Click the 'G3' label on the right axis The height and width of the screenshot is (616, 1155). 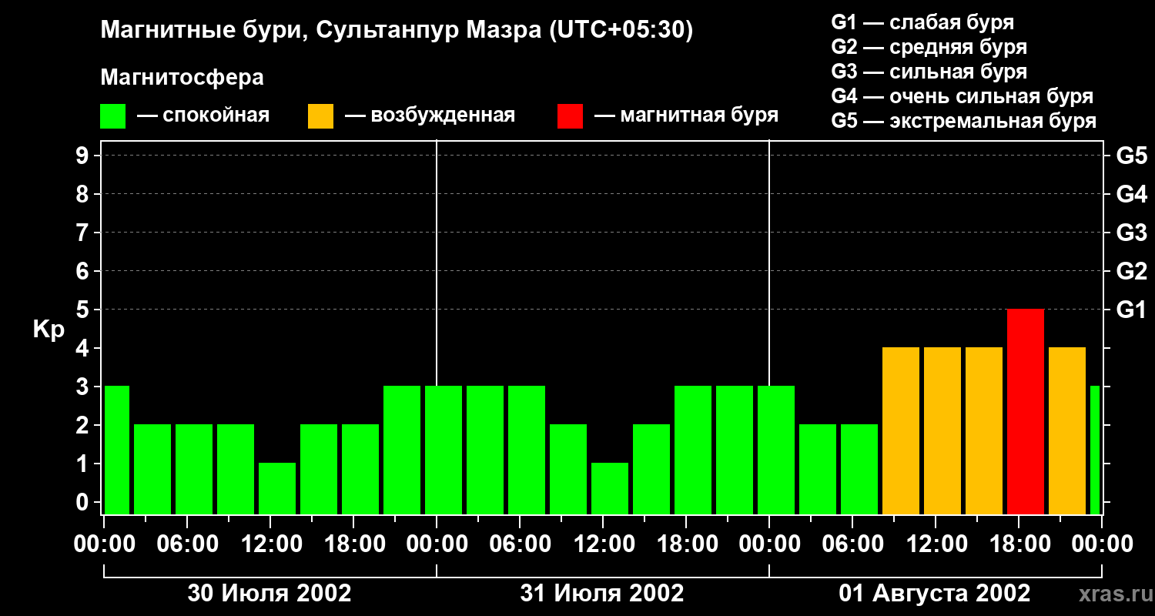[x=1131, y=233]
